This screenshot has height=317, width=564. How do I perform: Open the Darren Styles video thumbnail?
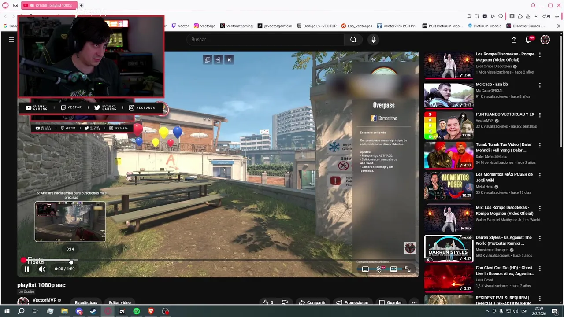click(449, 248)
